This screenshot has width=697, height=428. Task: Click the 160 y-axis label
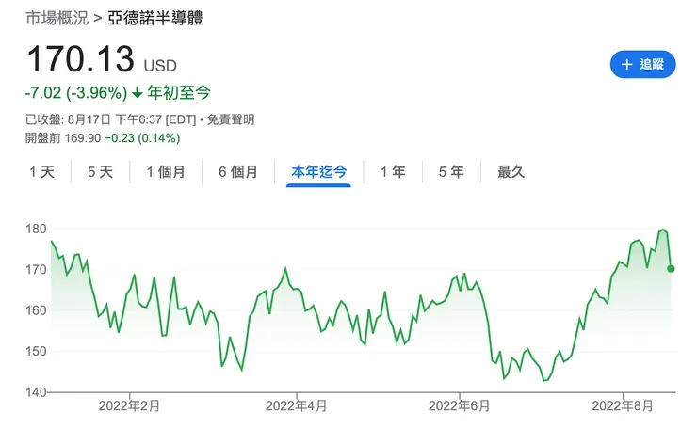pyautogui.click(x=36, y=310)
